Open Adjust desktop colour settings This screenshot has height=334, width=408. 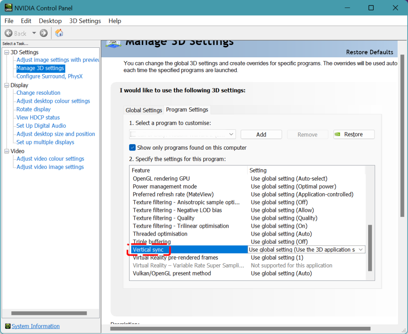53,101
